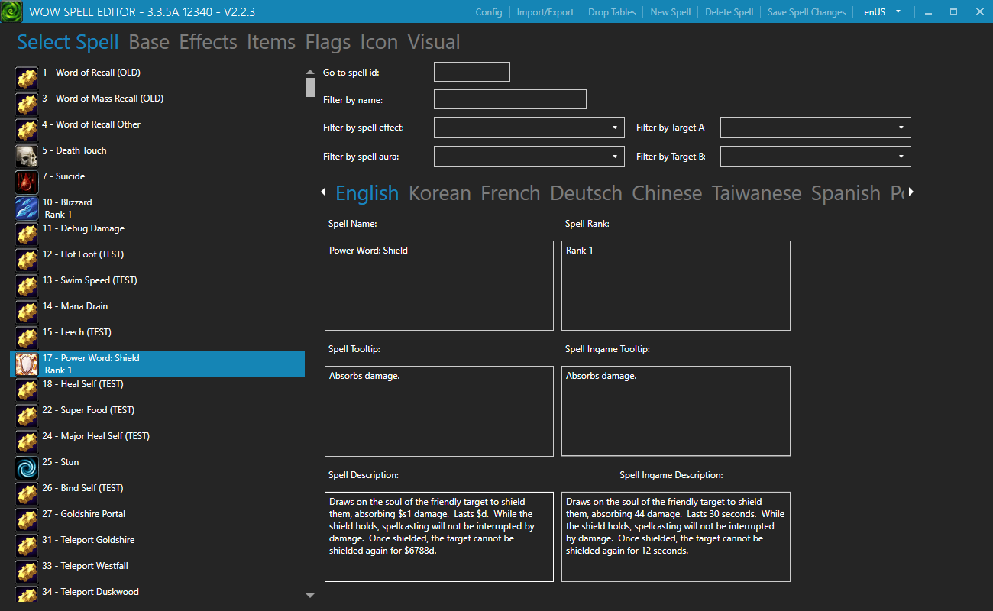Viewport: 993px width, 611px height.
Task: Click the Goldshire Portal spell icon
Action: point(27,520)
